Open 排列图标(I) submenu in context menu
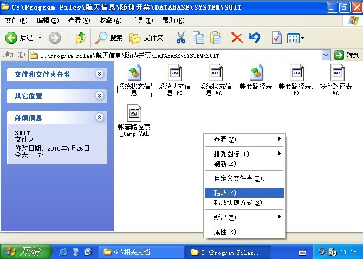This screenshot has width=363, height=259. pyautogui.click(x=244, y=154)
